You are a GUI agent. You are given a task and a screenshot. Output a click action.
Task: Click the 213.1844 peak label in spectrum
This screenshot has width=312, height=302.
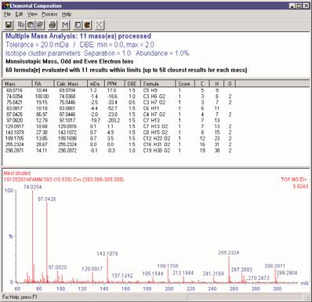[183, 273]
